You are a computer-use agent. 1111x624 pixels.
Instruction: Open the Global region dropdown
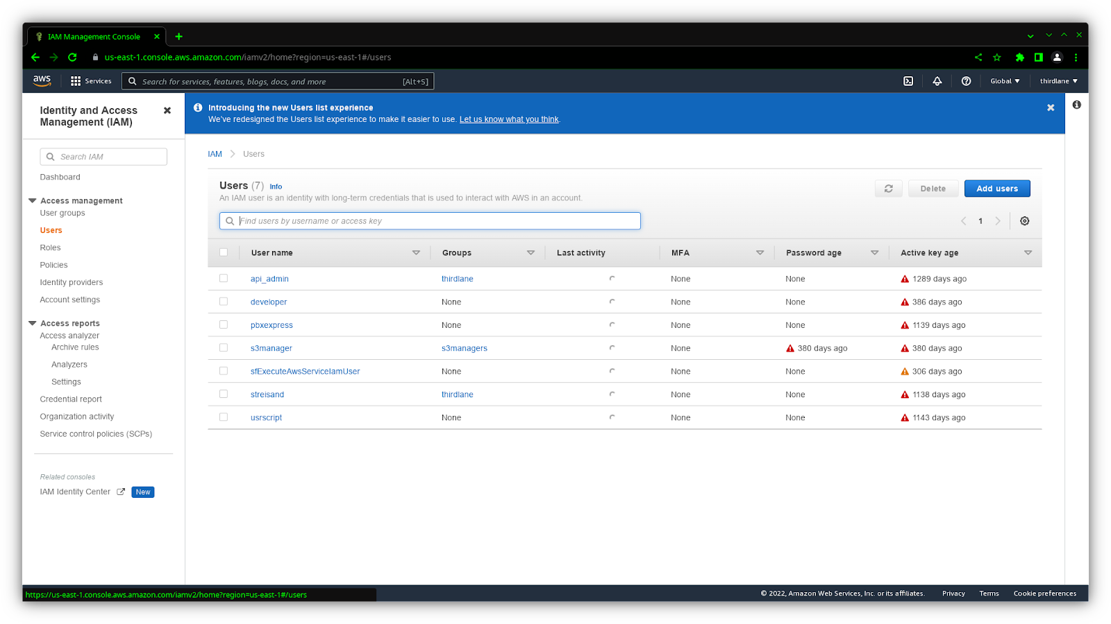point(1005,81)
